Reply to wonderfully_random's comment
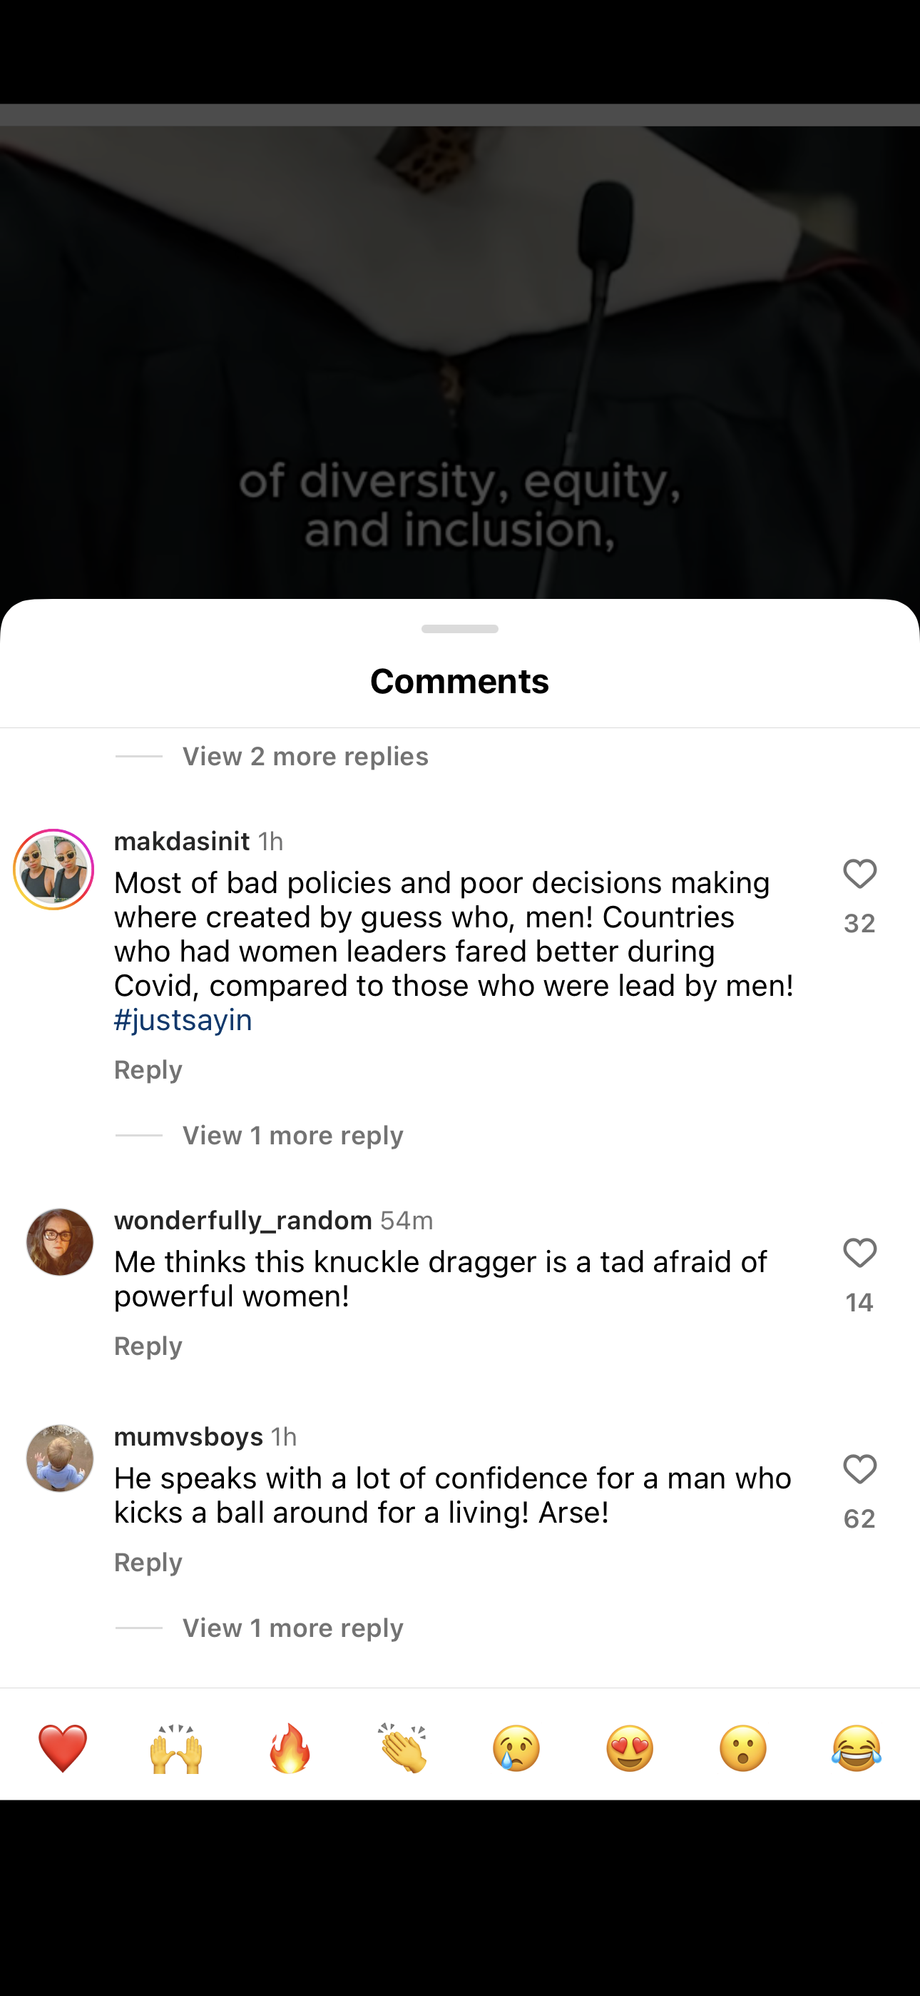 point(148,1346)
